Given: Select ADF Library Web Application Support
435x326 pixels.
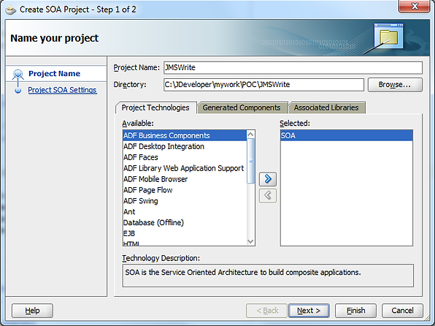Looking at the screenshot, I should pos(185,168).
